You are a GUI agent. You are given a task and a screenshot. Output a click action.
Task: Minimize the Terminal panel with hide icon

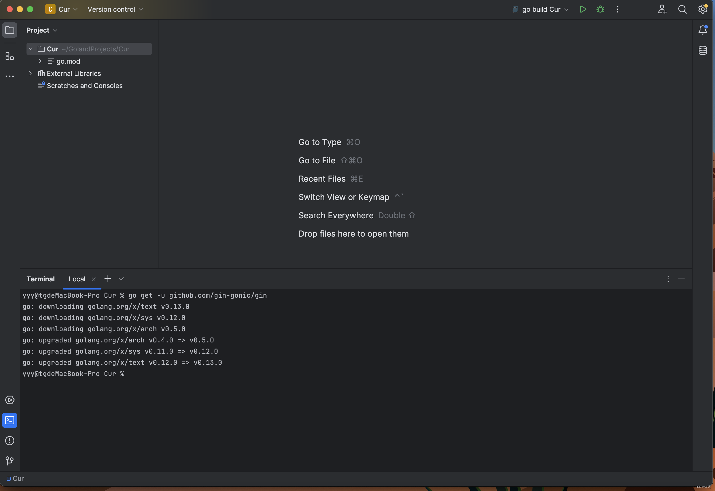click(681, 279)
